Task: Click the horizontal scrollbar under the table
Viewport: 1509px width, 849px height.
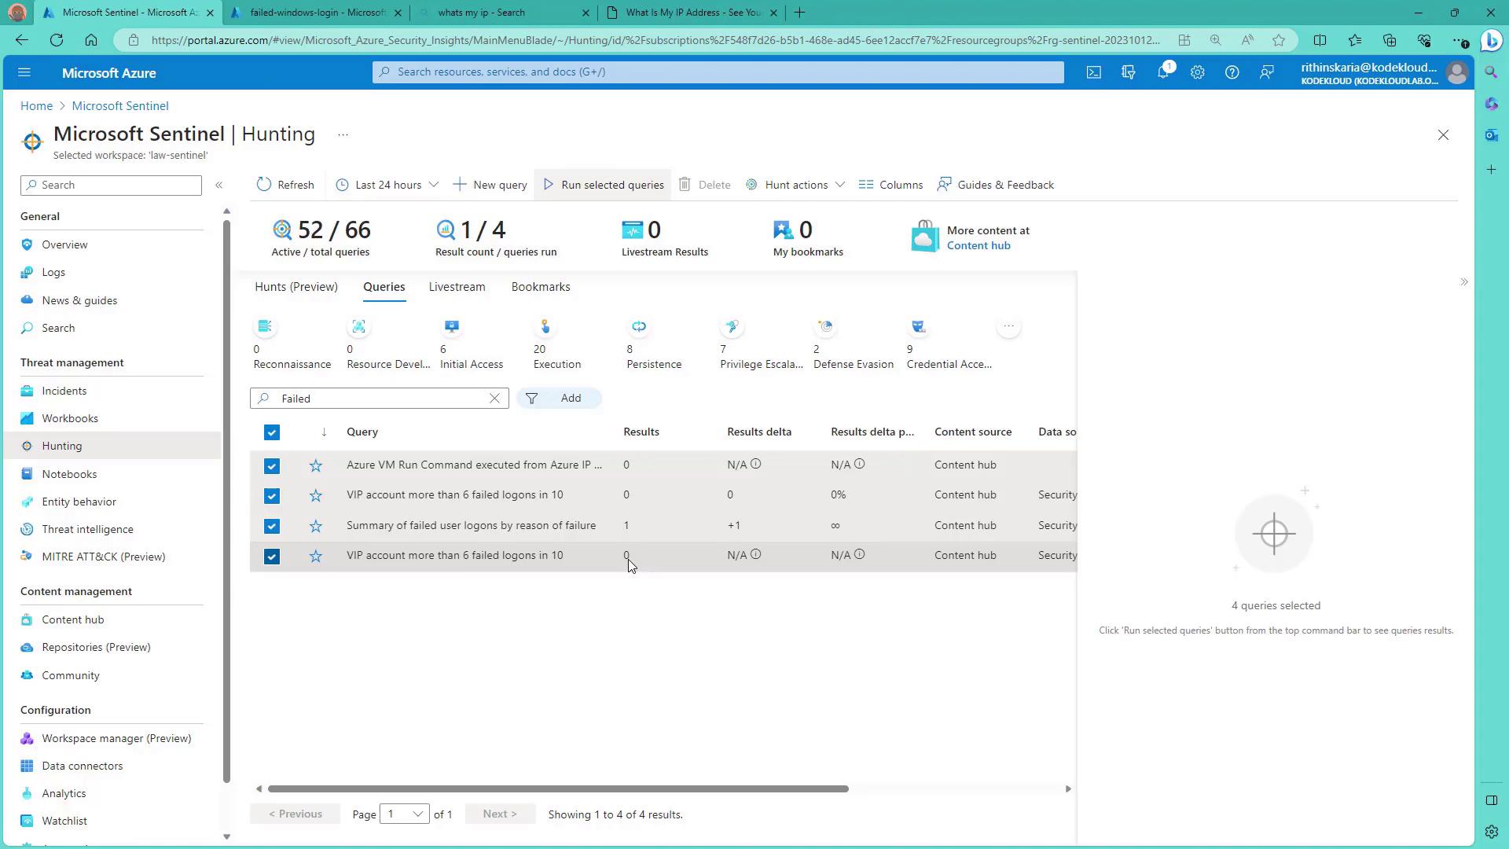Action: click(557, 788)
